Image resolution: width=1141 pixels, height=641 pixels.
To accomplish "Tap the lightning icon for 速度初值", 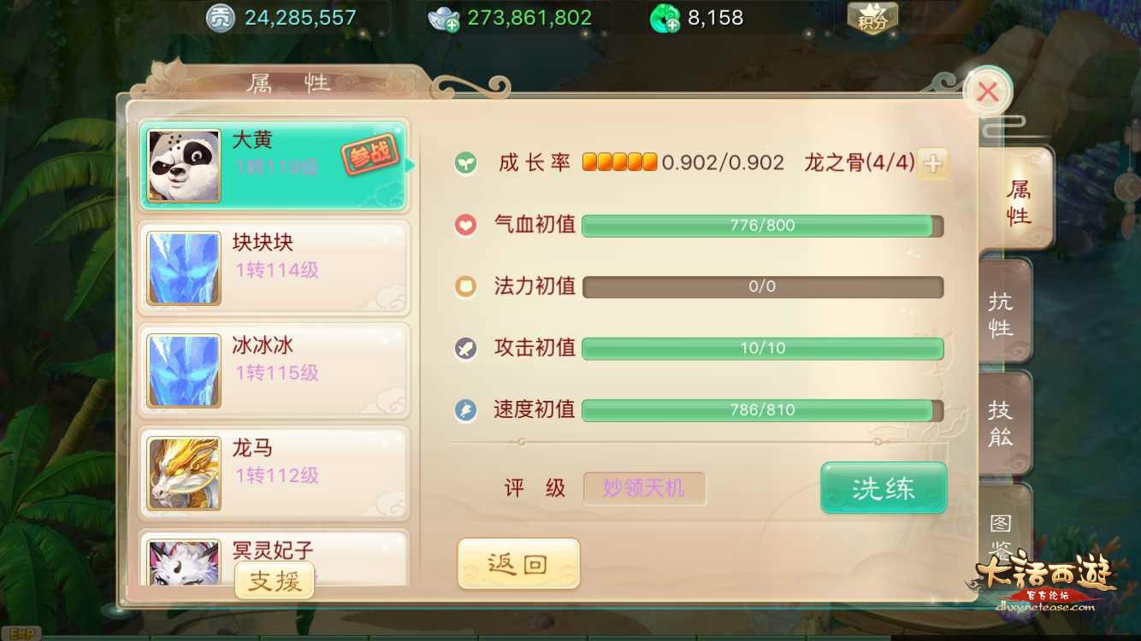I will 465,410.
